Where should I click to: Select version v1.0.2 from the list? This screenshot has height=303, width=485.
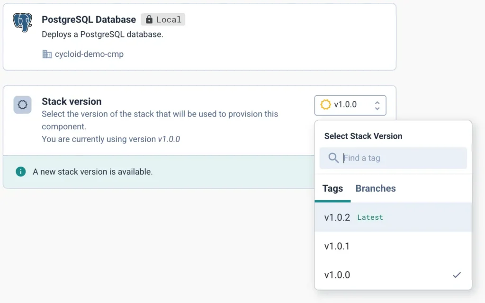337,217
